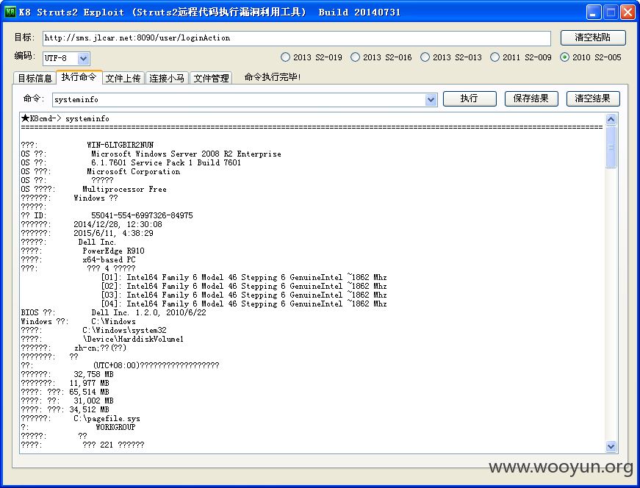
Task: Open the 文件上传 tab
Action: [123, 78]
